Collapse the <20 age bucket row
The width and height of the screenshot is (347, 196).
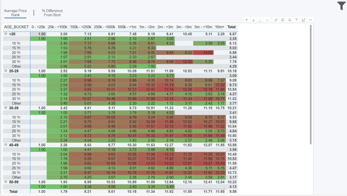[x=6, y=34]
